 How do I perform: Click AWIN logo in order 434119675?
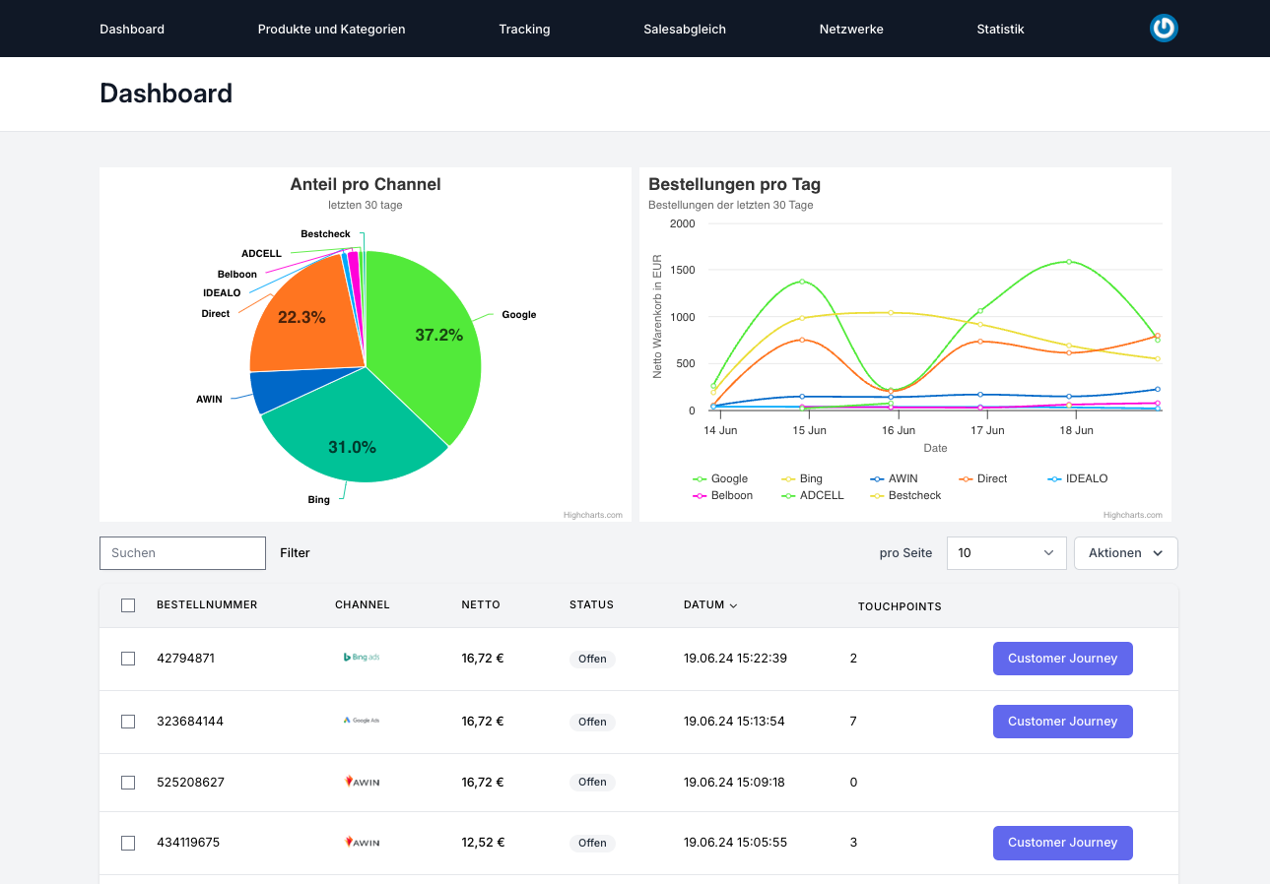362,843
